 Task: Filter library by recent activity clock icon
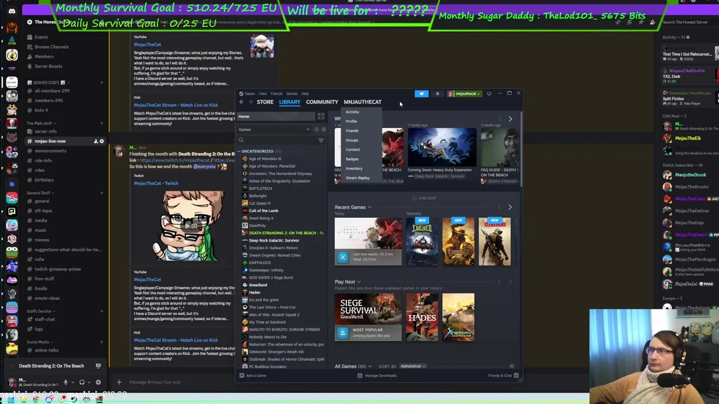pos(316,130)
